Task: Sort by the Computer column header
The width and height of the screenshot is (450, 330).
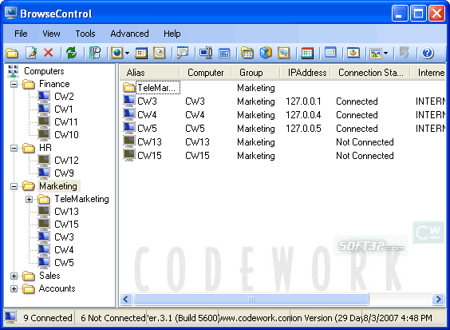Action: 206,73
